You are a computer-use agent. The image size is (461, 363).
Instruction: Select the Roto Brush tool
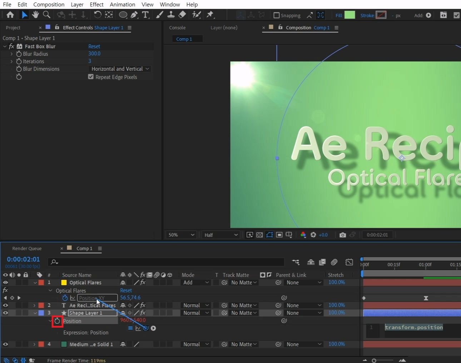click(x=196, y=15)
